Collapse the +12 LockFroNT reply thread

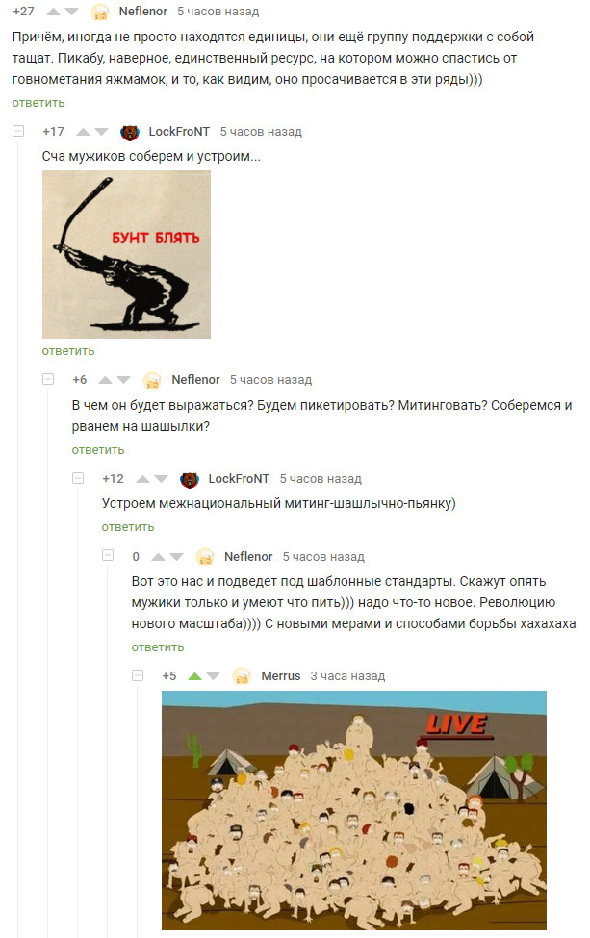click(x=78, y=478)
